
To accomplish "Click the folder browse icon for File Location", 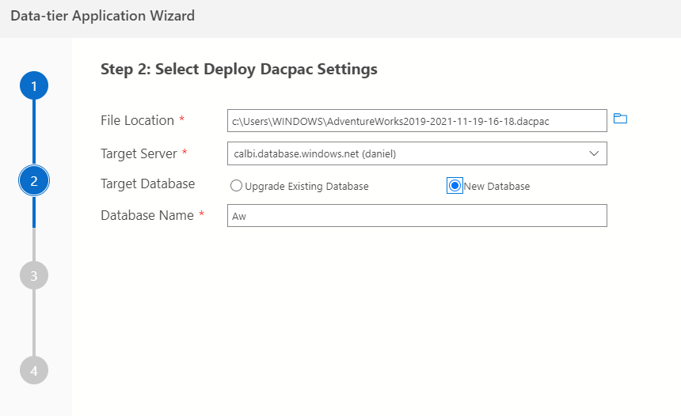I will (620, 119).
